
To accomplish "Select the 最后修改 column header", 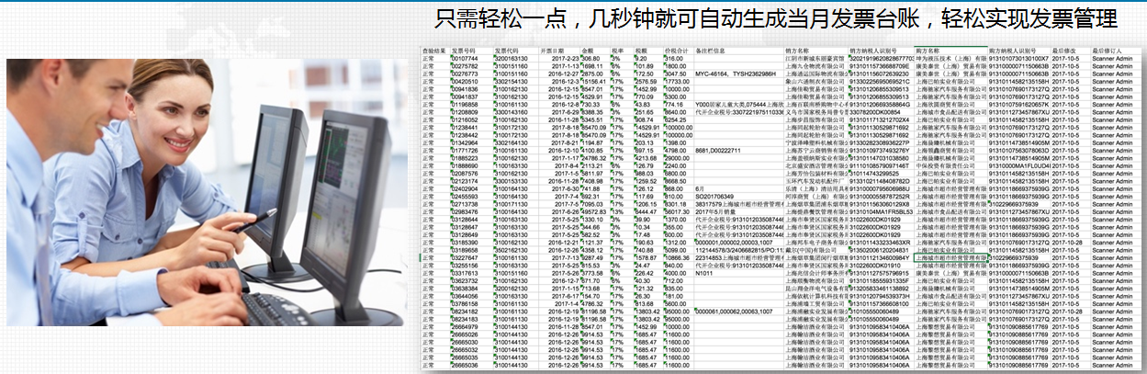I will click(1064, 51).
